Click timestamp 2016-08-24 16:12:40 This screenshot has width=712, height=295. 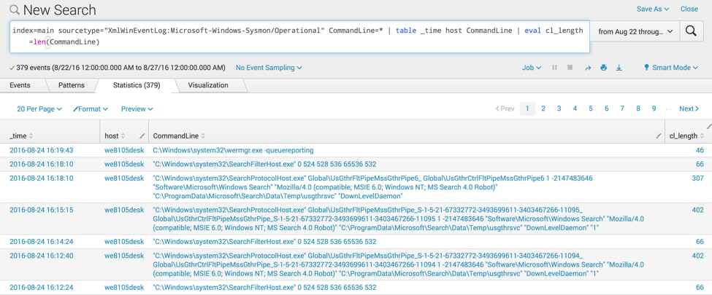(42, 256)
